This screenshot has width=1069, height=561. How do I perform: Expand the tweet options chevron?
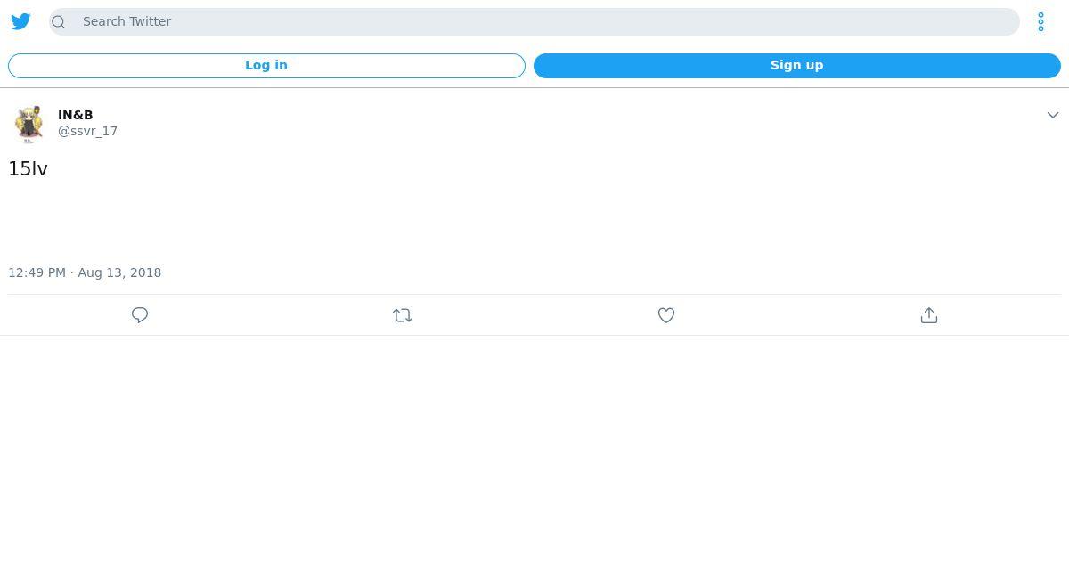click(1052, 115)
